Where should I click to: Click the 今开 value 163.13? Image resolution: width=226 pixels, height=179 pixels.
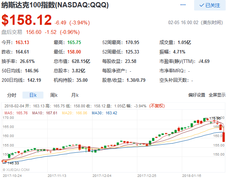tap(22, 42)
